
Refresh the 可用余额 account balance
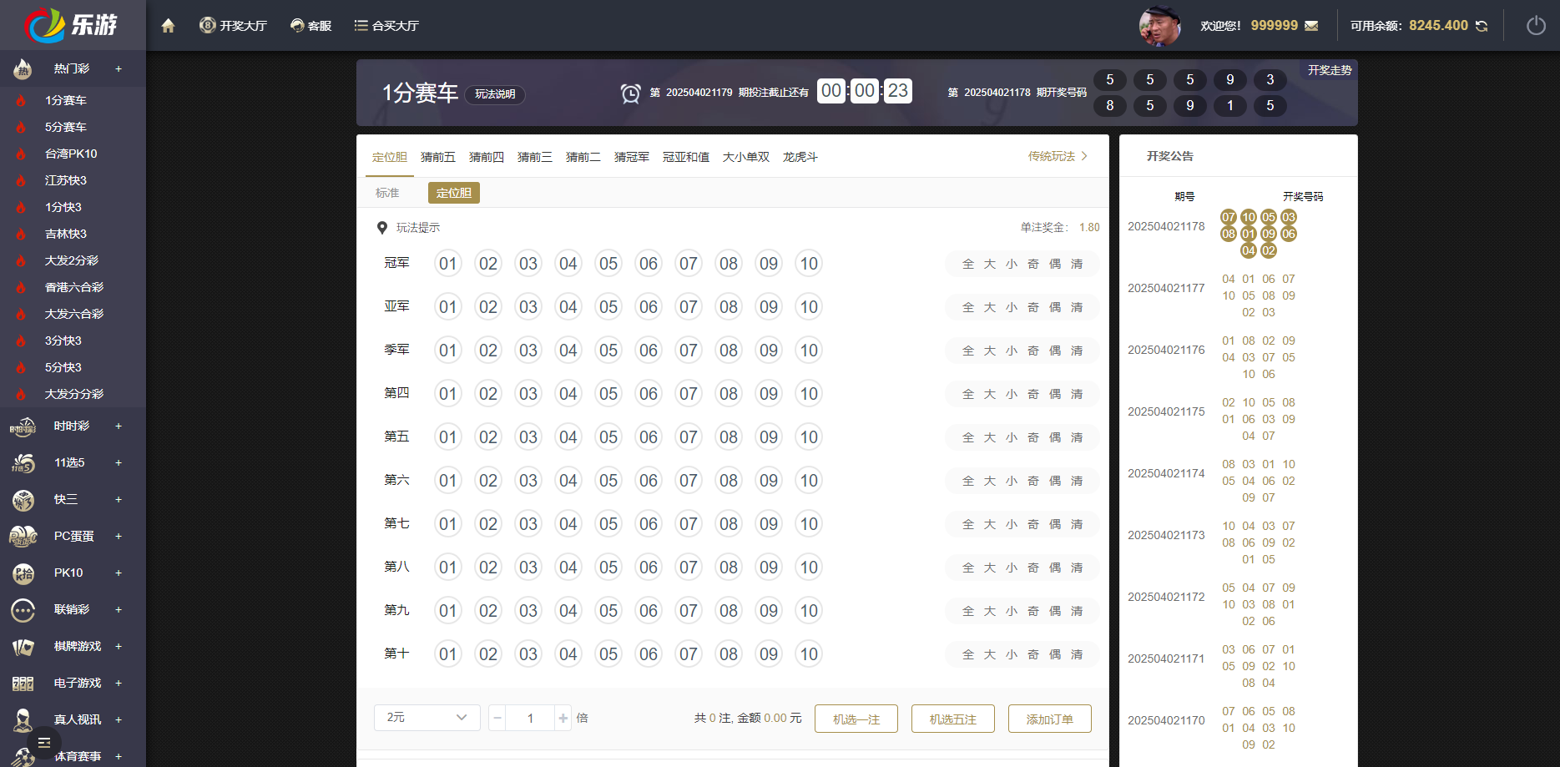[x=1482, y=25]
